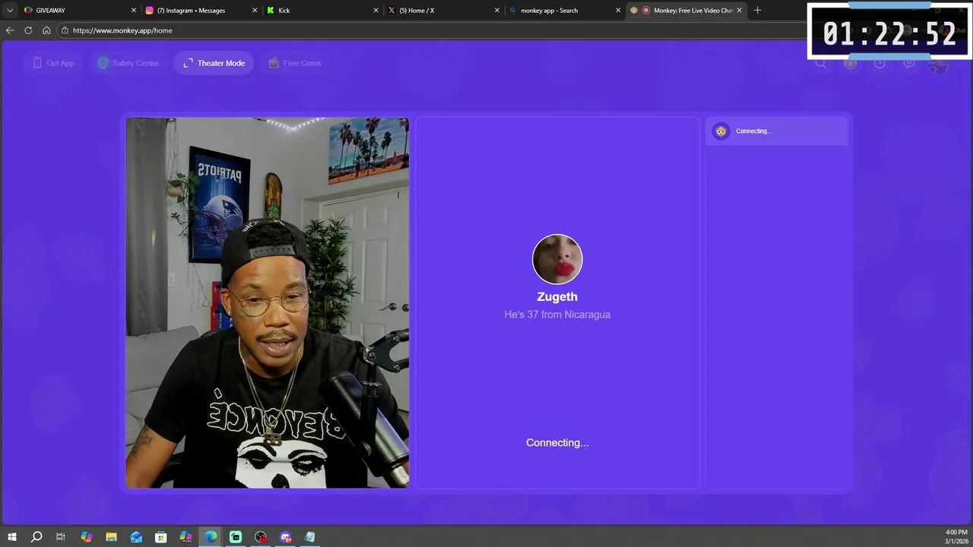The image size is (973, 547).
Task: Toggle Theater Mode
Action: click(x=214, y=63)
